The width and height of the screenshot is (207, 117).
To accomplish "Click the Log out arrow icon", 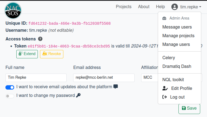I will pos(165,97).
